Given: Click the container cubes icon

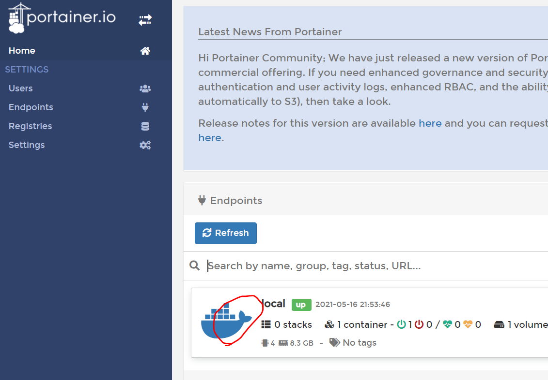Looking at the screenshot, I should click(x=329, y=324).
